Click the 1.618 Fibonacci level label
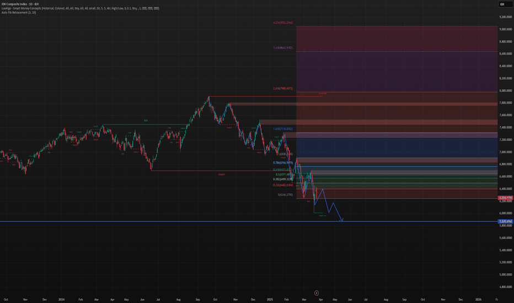514x303 pixels. click(x=283, y=129)
